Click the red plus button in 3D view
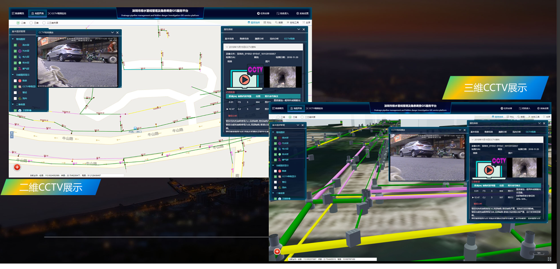 [277, 251]
